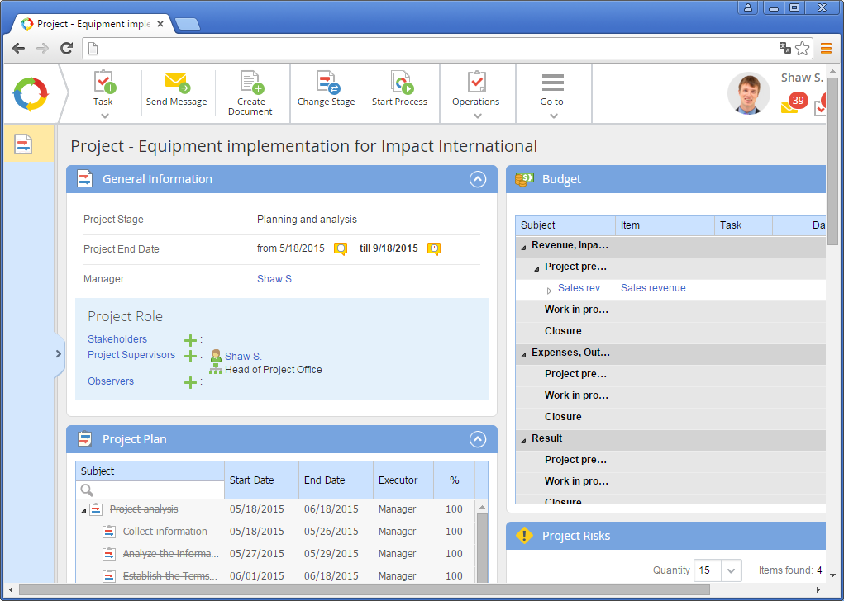Open the Go to hamburger menu
This screenshot has width=844, height=601.
553,83
